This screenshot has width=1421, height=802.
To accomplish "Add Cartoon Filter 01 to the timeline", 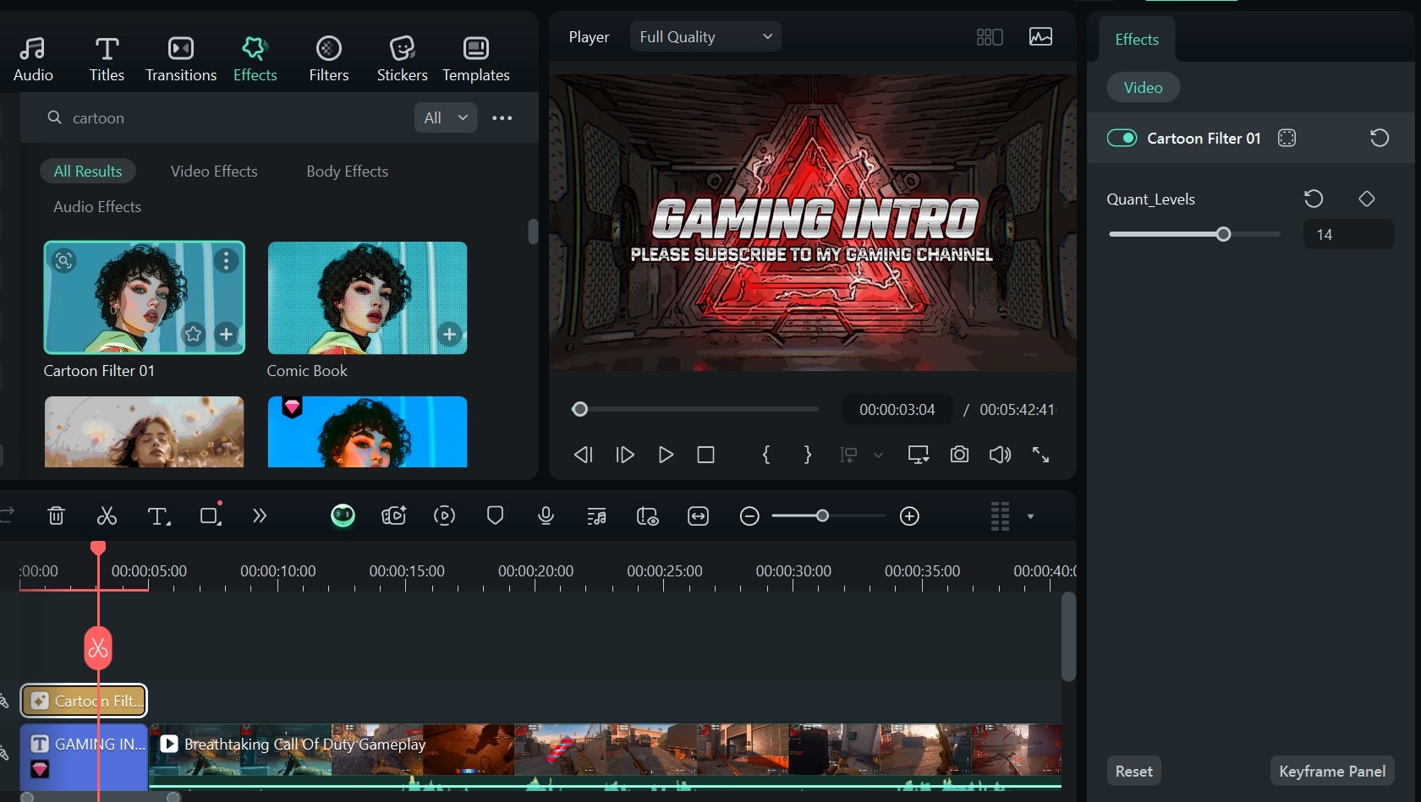I will 226,335.
